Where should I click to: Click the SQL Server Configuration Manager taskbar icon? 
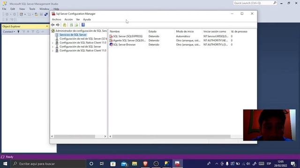[177, 164]
